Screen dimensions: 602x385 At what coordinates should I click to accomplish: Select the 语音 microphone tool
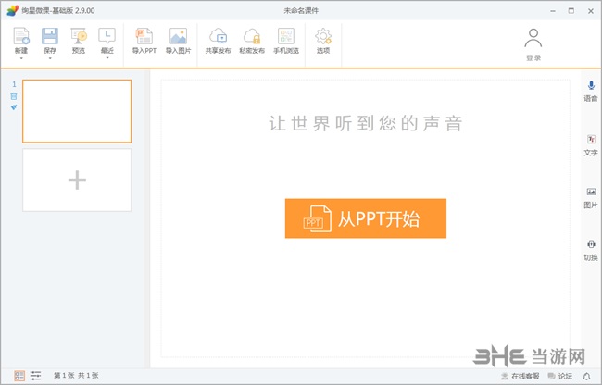(x=591, y=86)
